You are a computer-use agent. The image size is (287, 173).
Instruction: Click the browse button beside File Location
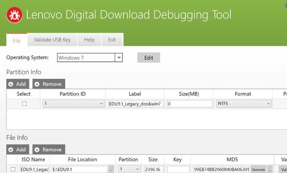111,170
